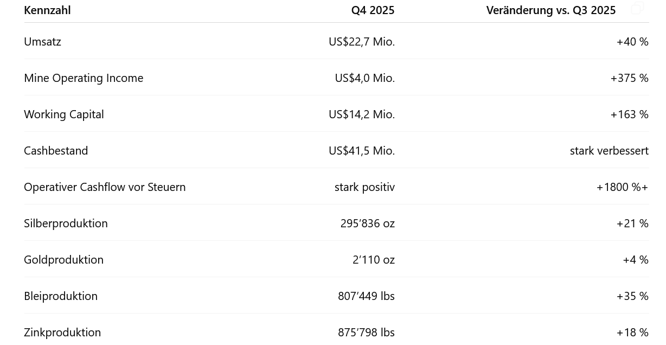The height and width of the screenshot is (345, 666).
Task: Click the Cashbestand row label
Action: pos(56,151)
